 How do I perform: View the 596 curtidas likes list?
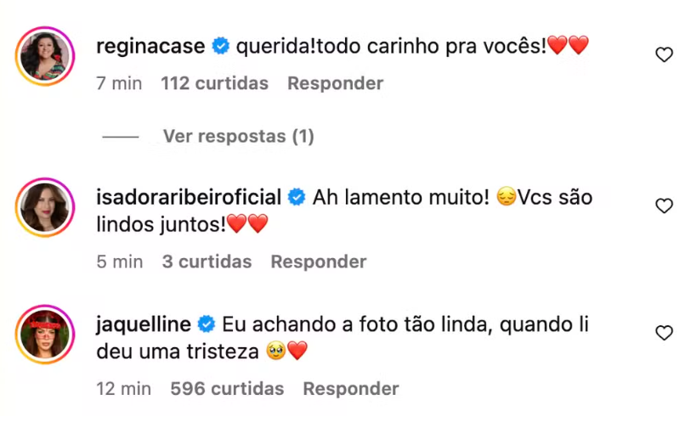(227, 389)
